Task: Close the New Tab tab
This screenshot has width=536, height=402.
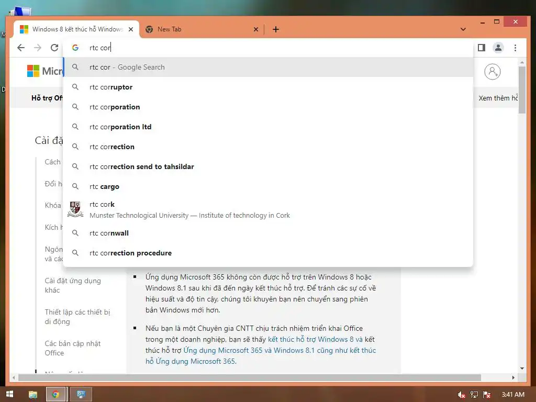Action: click(x=255, y=29)
